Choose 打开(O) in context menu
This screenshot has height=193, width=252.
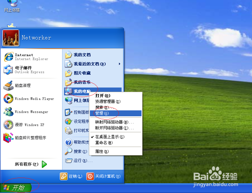click(x=116, y=96)
